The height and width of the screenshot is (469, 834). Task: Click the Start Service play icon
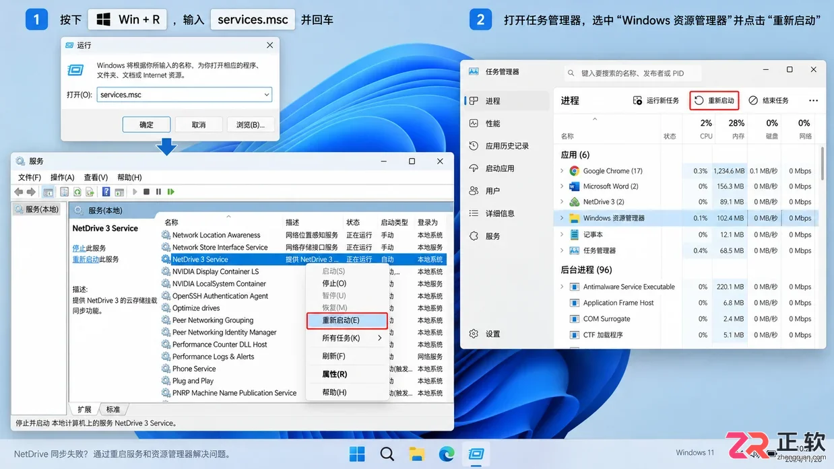135,192
